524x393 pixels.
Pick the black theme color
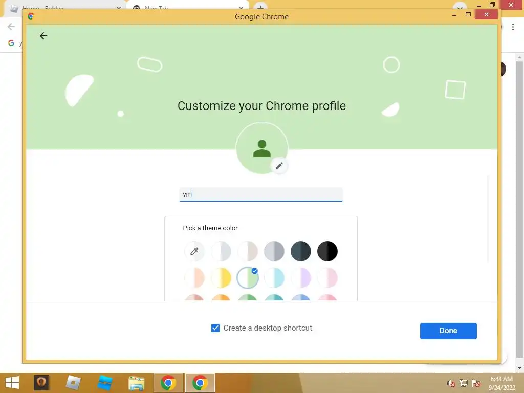[327, 251]
